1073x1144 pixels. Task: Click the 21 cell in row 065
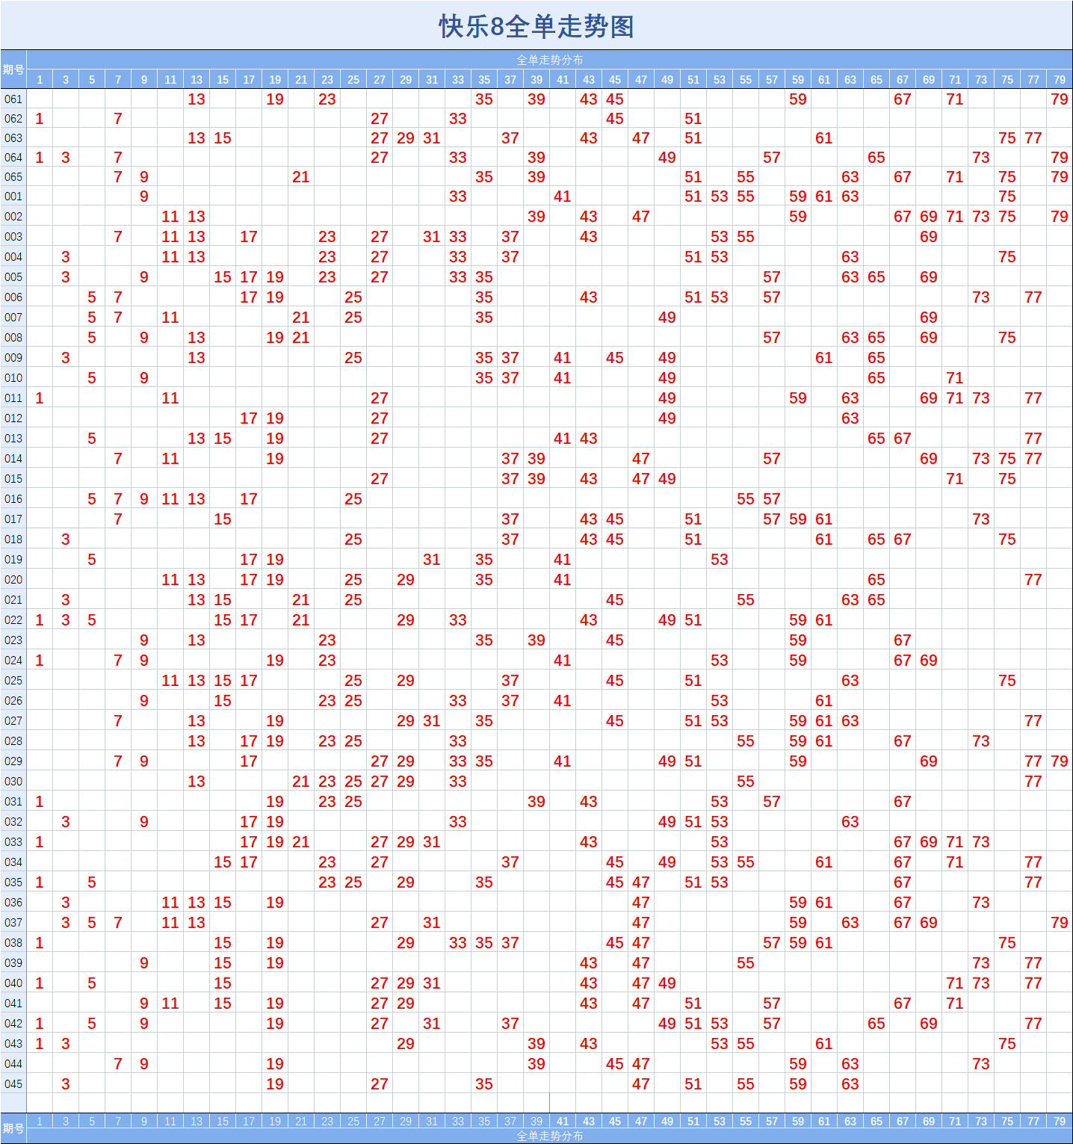(x=301, y=177)
